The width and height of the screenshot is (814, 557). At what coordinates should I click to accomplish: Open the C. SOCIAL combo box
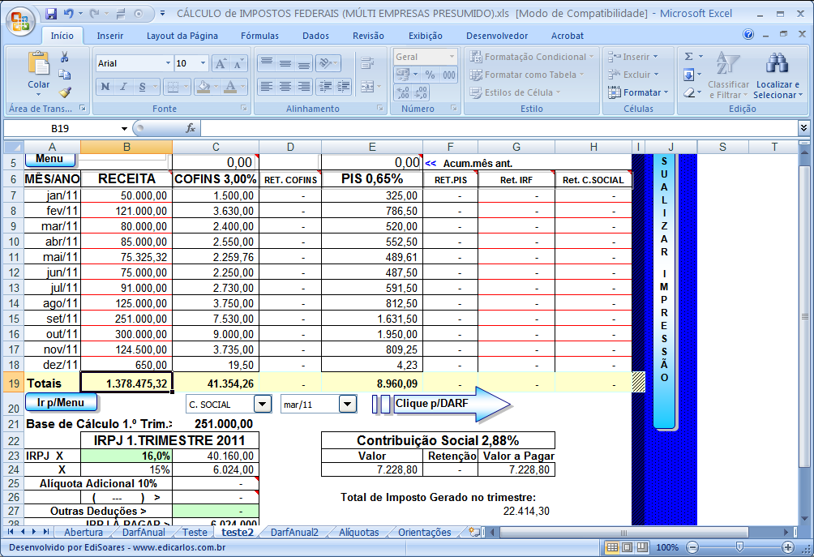(264, 404)
